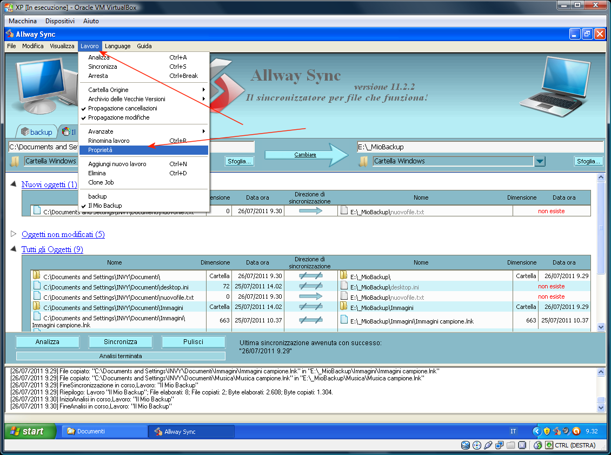Click the folder icon below the C:\Documents path
This screenshot has width=611, height=455.
15,161
